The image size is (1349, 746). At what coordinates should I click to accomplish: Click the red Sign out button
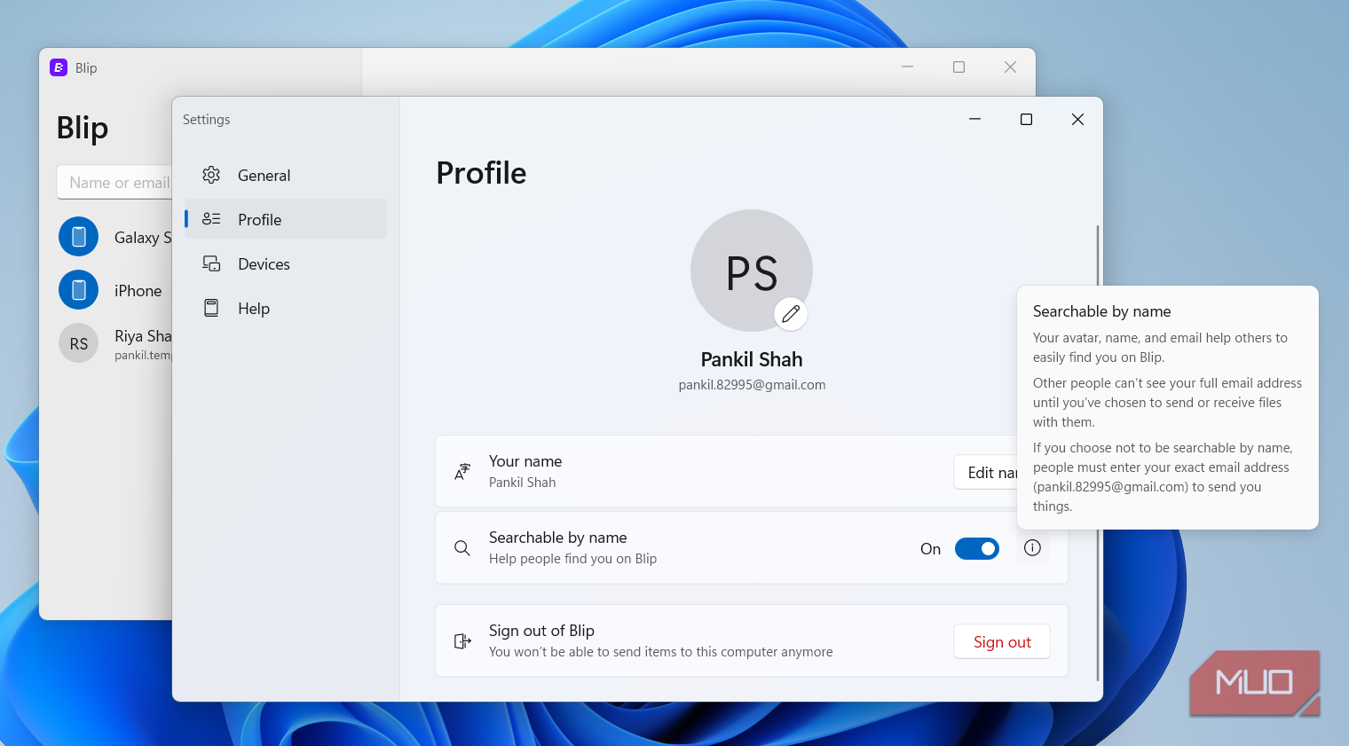coord(1002,641)
